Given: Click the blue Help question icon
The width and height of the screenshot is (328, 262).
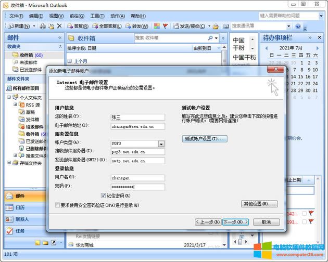Looking at the screenshot, I should pyautogui.click(x=298, y=26).
